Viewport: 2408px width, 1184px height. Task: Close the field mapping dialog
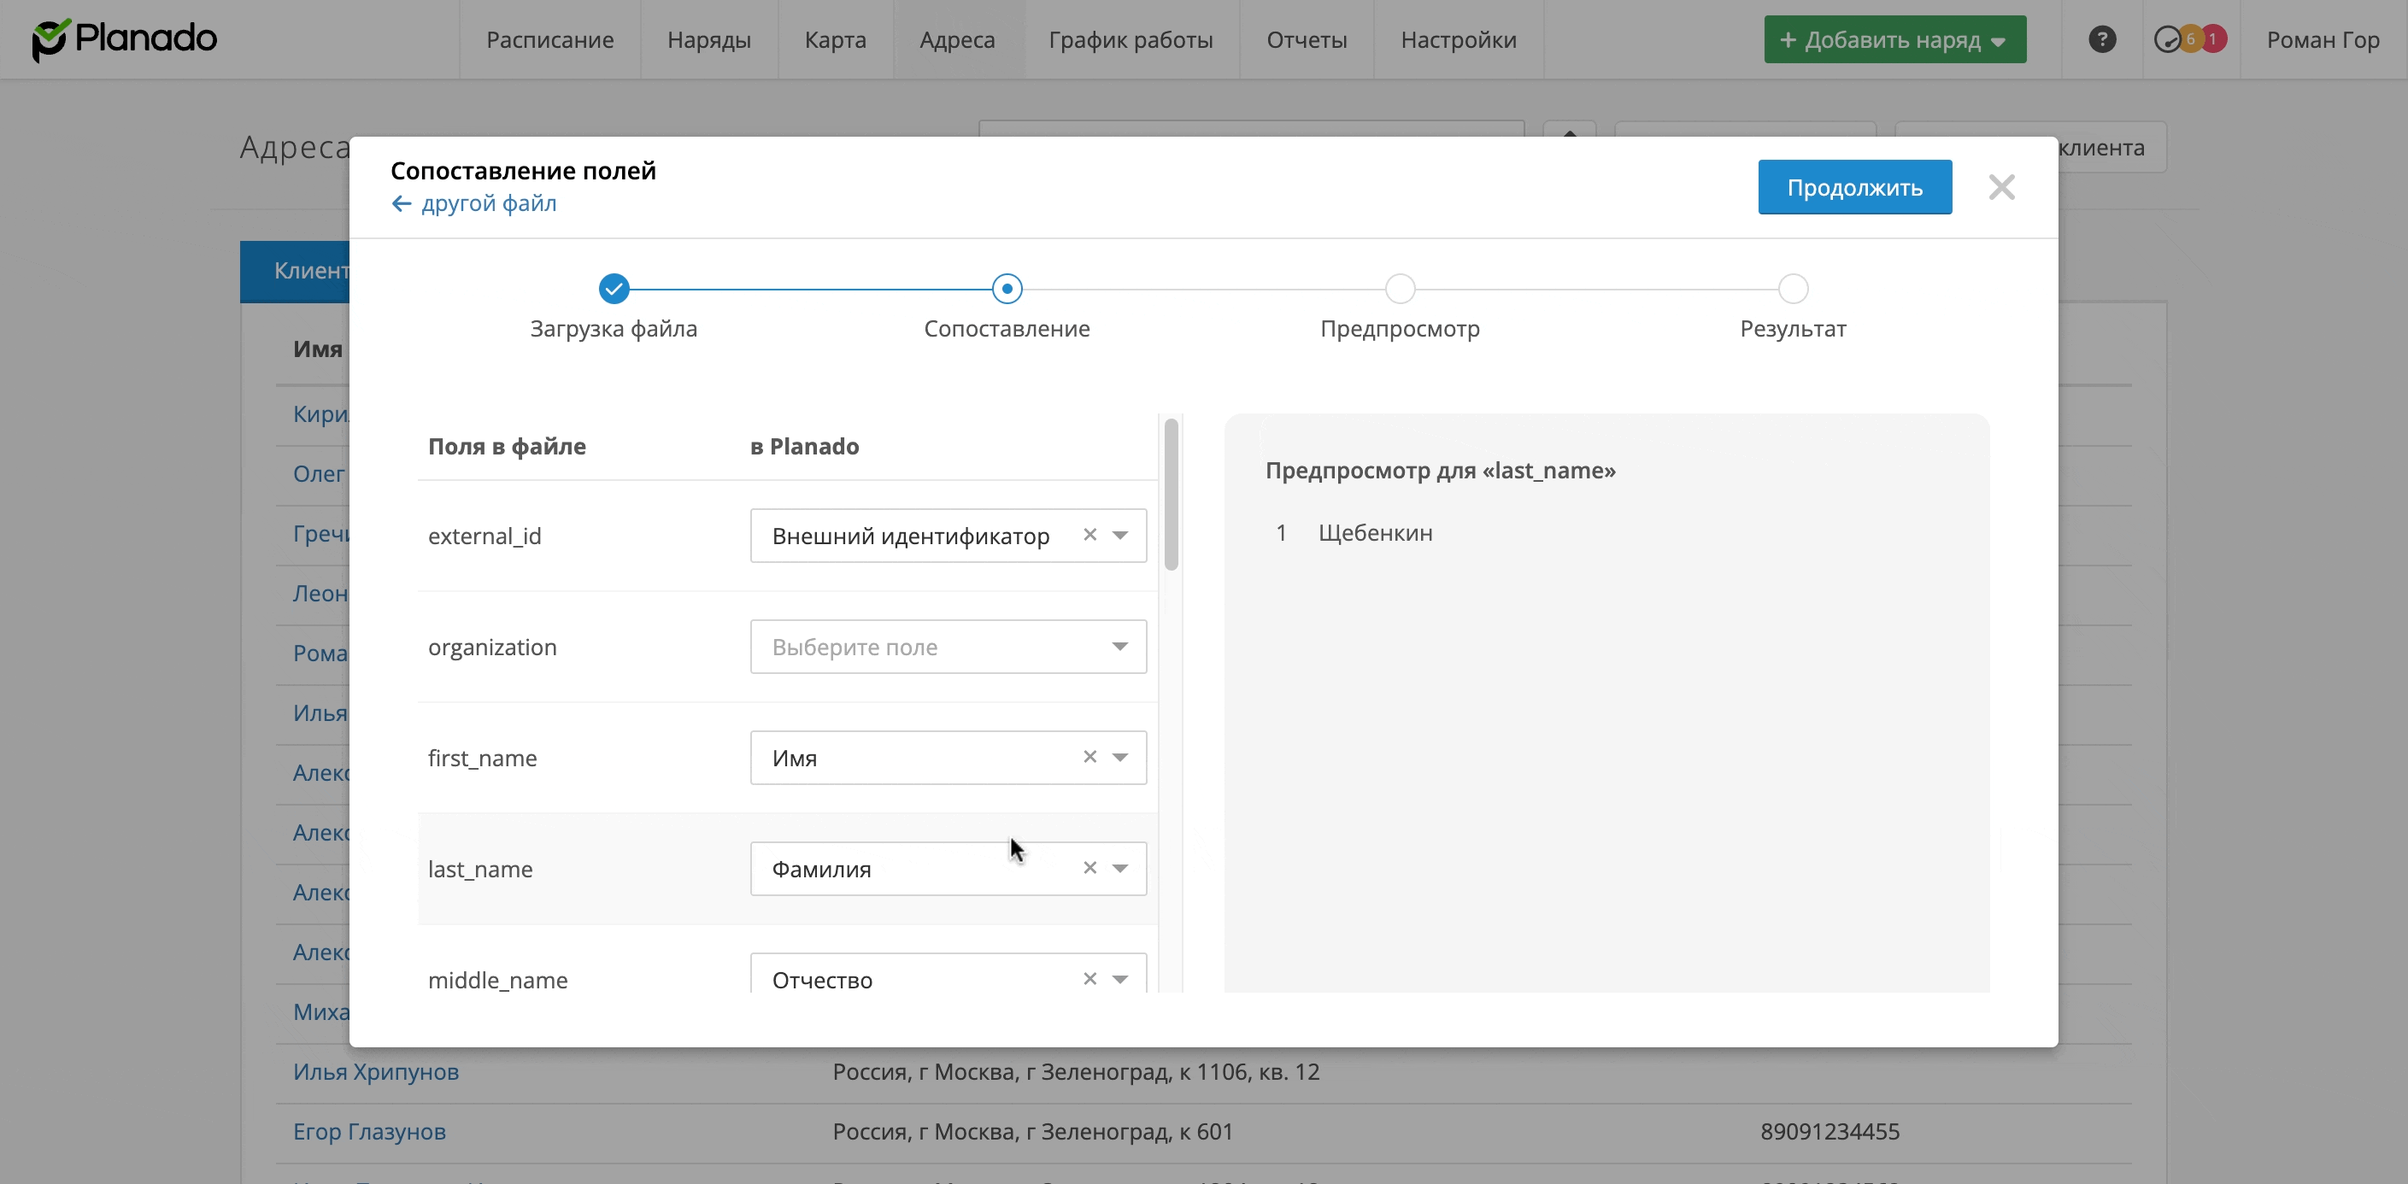pyautogui.click(x=2001, y=187)
